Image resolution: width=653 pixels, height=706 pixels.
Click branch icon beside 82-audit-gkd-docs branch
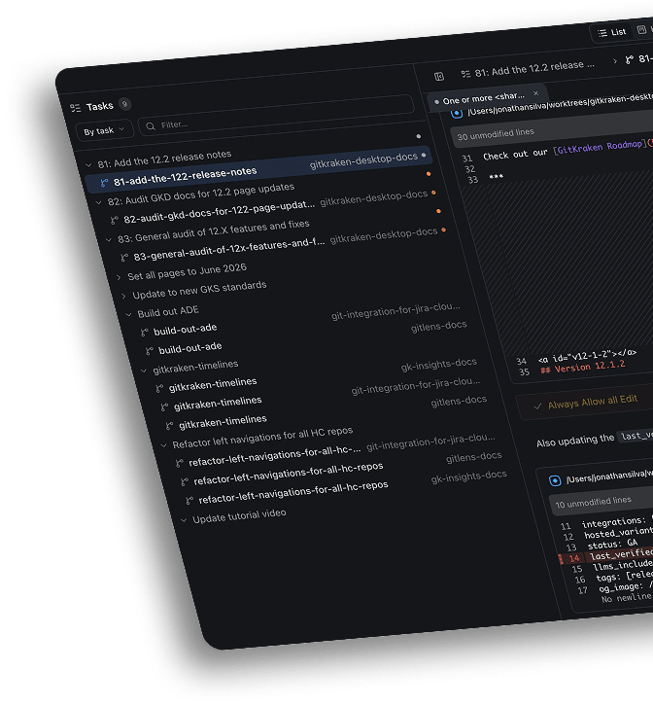coord(115,220)
